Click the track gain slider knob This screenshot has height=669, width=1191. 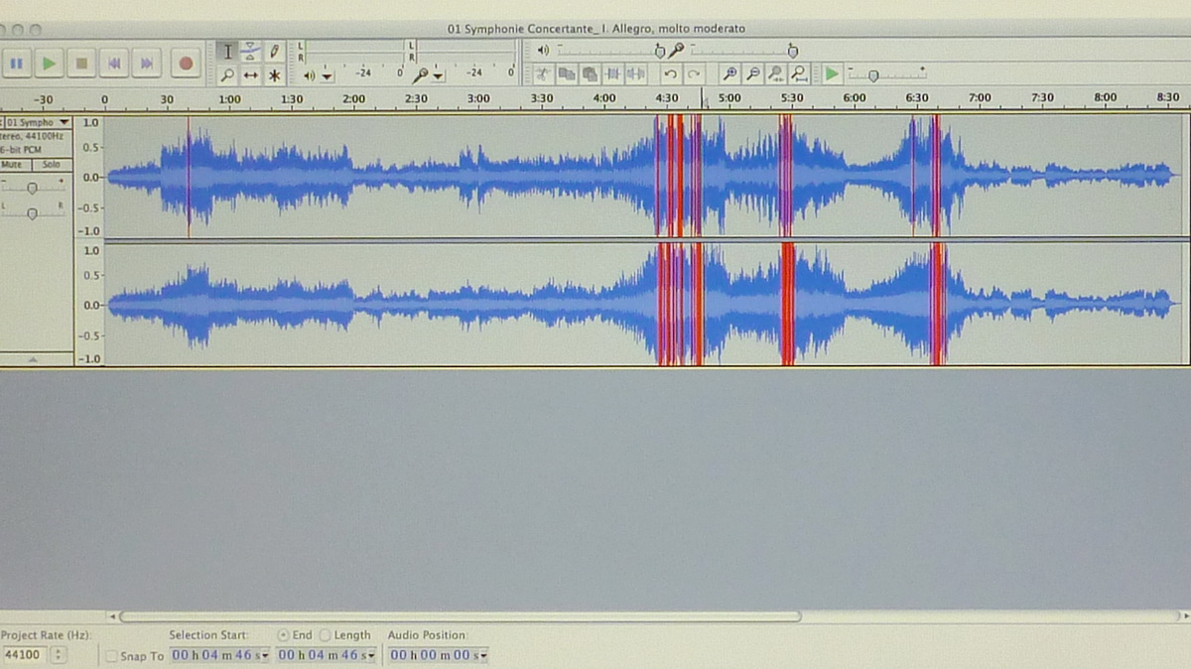pyautogui.click(x=32, y=188)
